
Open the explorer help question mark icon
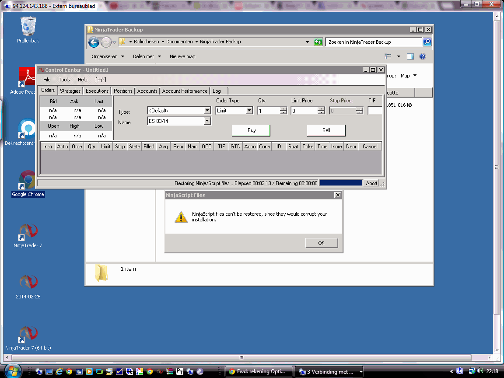coord(422,56)
